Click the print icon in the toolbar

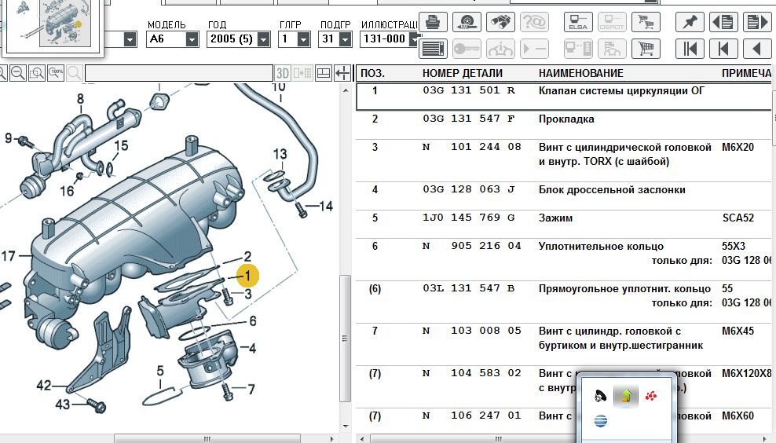tap(434, 22)
